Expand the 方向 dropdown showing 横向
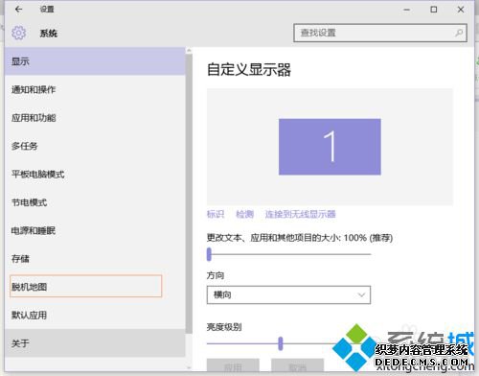Viewport: 479px width, 376px height. (288, 294)
